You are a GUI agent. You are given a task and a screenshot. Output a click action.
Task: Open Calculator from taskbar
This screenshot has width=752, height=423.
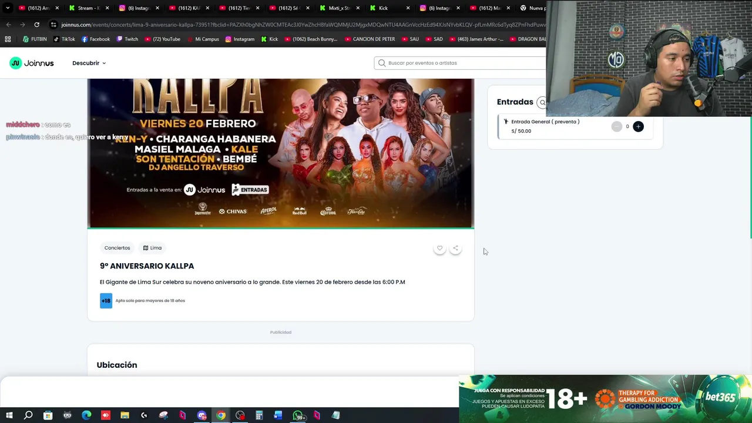tap(259, 415)
